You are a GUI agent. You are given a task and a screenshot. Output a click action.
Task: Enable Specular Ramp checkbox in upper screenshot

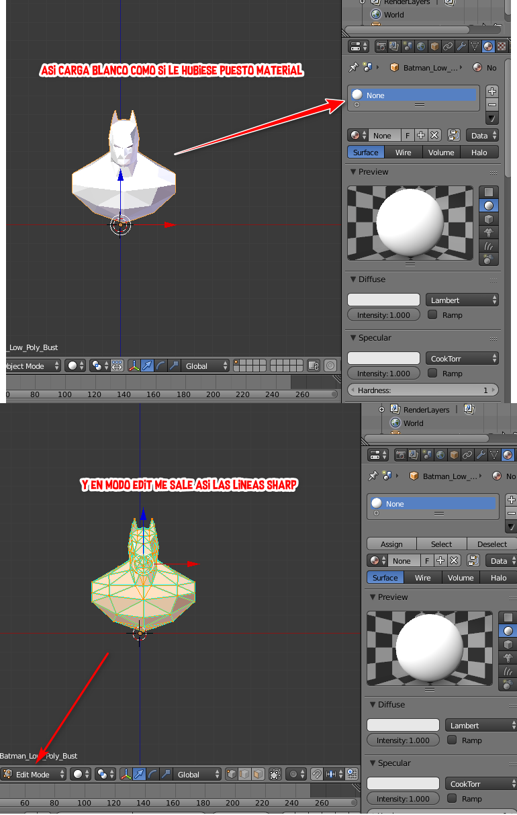coord(432,373)
